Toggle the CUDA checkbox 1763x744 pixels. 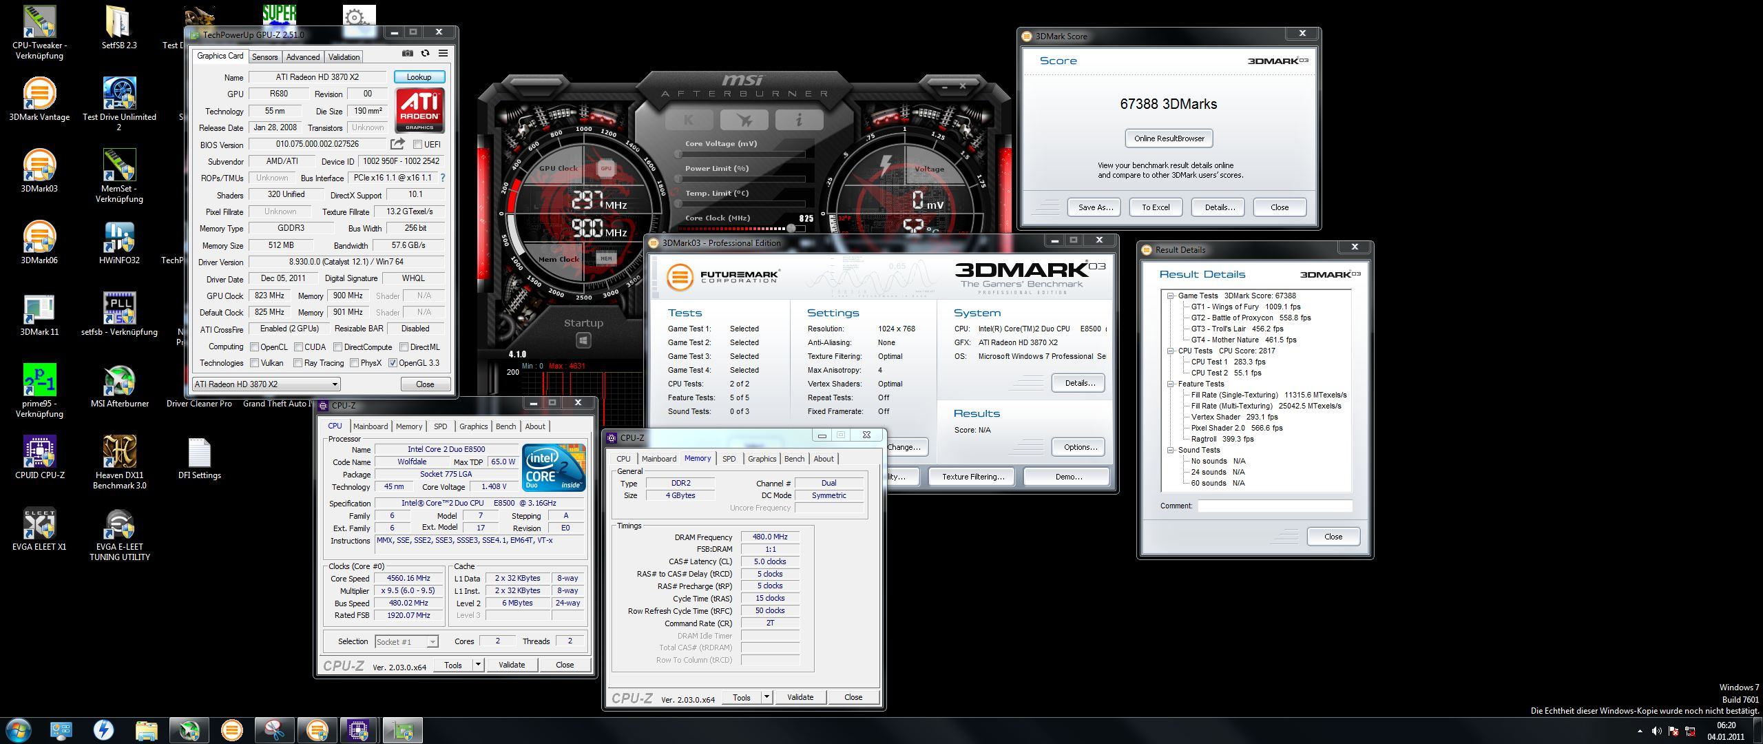pyautogui.click(x=298, y=347)
